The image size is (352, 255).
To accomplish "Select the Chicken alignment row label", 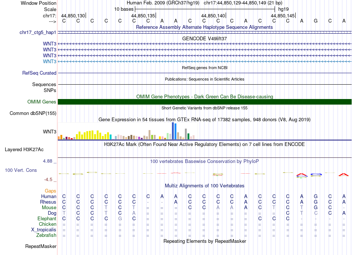I will click(x=47, y=224).
